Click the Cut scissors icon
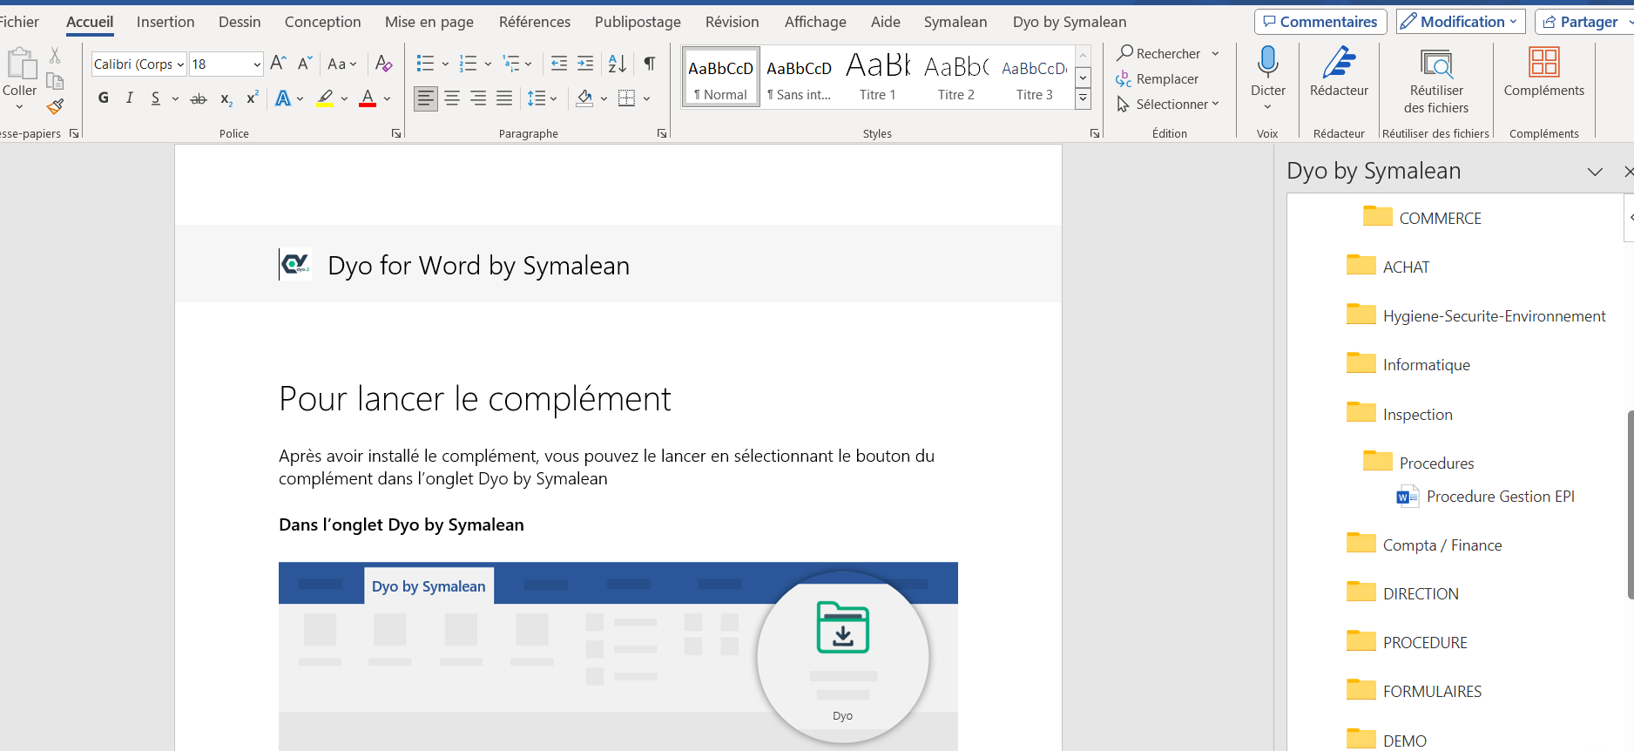 point(55,56)
